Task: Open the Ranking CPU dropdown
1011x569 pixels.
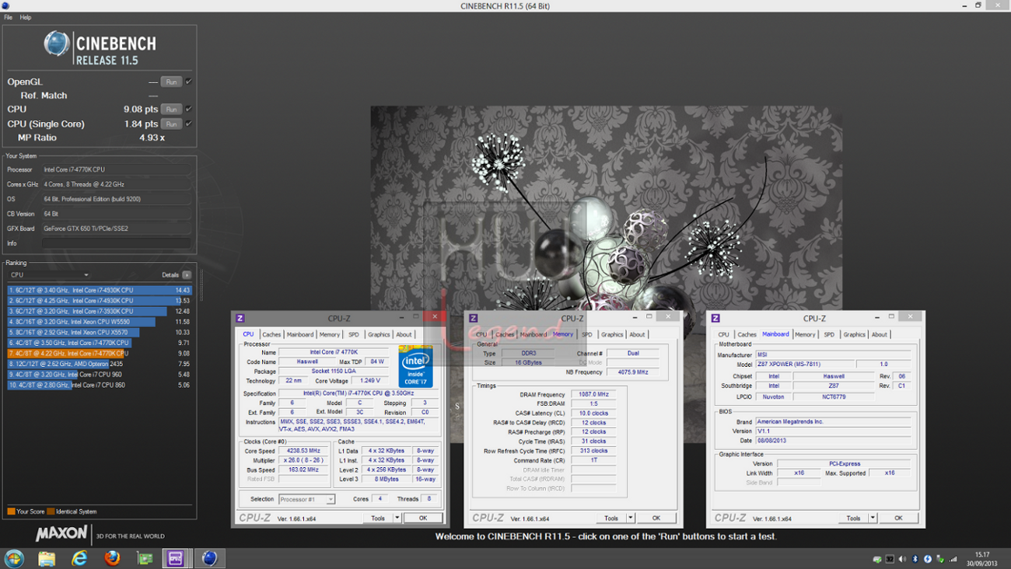Action: (x=50, y=275)
